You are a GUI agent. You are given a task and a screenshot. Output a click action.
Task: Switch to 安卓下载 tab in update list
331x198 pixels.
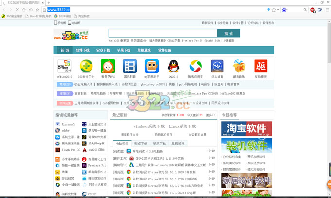click(x=141, y=144)
